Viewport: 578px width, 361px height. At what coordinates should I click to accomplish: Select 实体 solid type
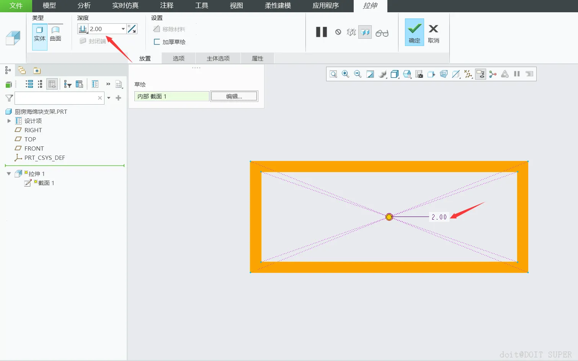pos(40,34)
